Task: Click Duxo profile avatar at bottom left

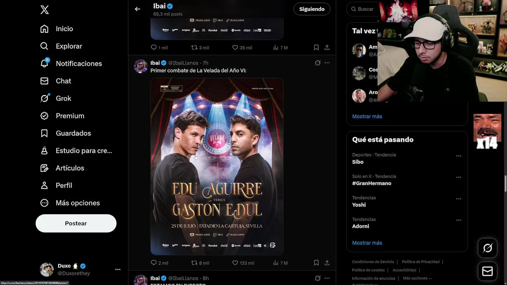Action: tap(47, 269)
